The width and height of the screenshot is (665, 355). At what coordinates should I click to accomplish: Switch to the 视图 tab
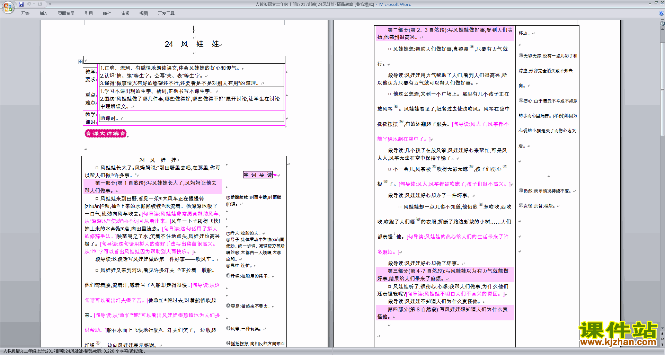coord(144,14)
